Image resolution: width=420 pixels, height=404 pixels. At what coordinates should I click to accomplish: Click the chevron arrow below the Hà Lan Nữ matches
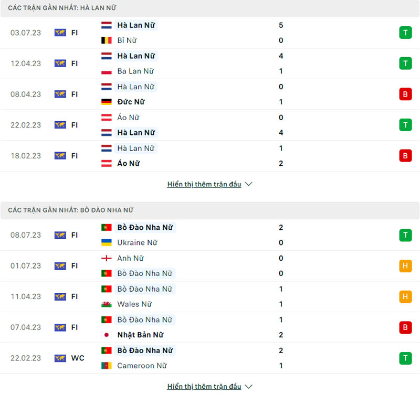pos(249,184)
